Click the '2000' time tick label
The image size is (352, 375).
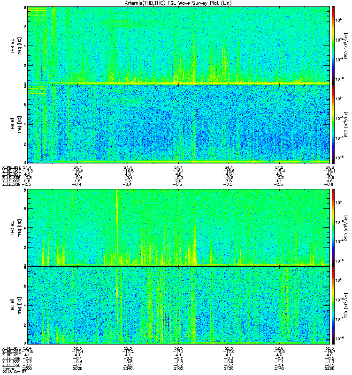coord(27,368)
